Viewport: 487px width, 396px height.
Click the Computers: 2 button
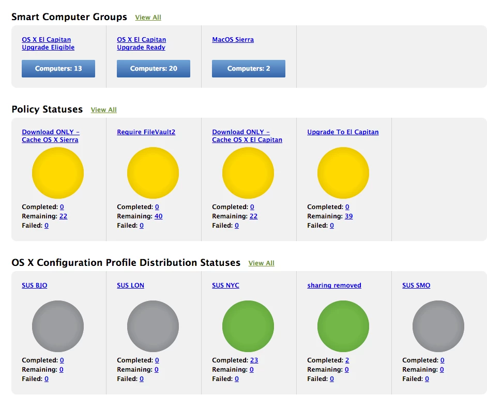click(x=249, y=69)
